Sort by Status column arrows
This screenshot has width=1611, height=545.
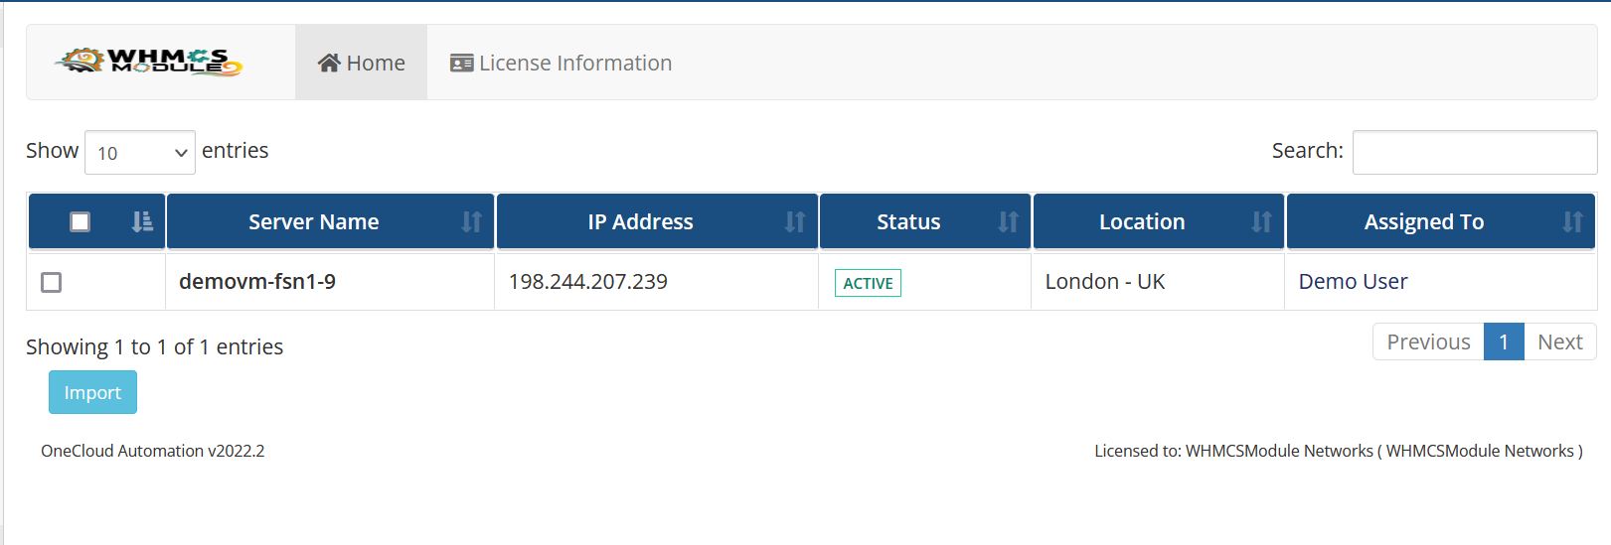click(x=1008, y=221)
